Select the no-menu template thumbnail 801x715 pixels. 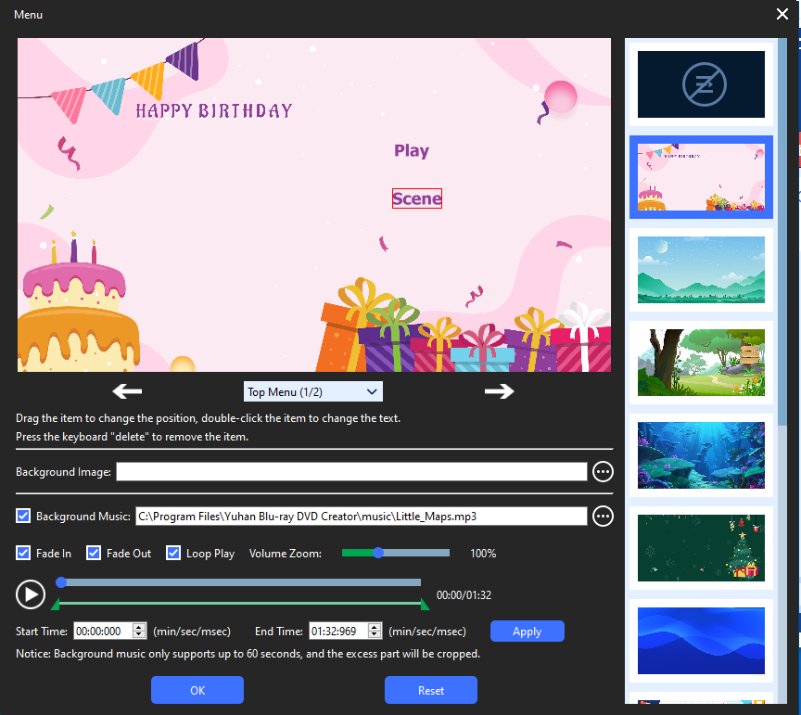click(701, 84)
